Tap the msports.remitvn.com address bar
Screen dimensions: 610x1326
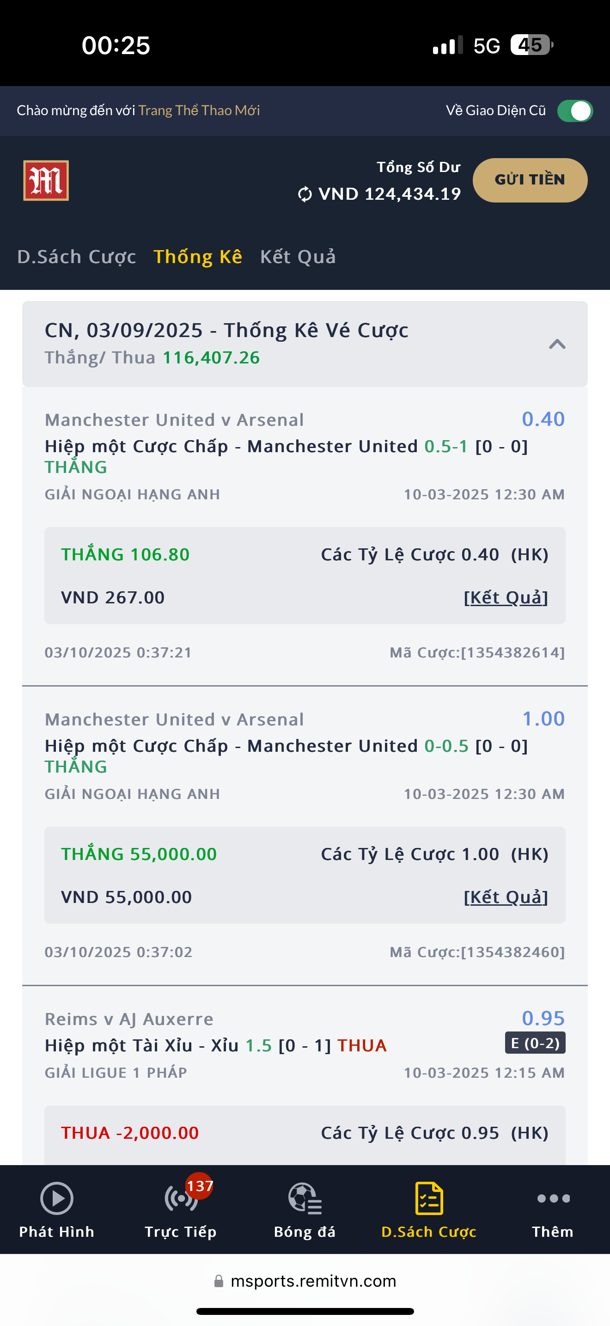click(313, 1281)
